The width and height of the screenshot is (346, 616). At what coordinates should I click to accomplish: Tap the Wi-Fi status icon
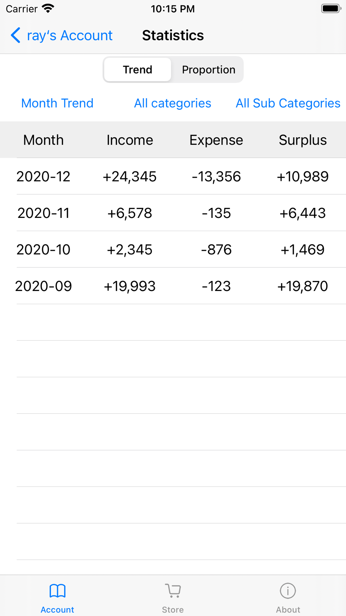48,8
